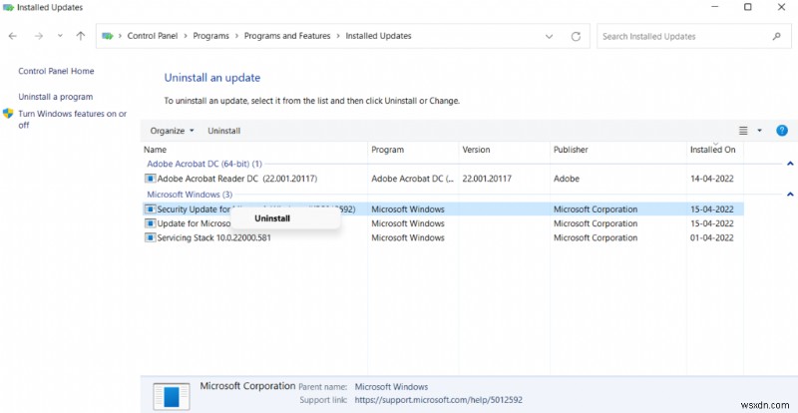Sort by the Installed On column header
Image resolution: width=798 pixels, height=413 pixels.
(x=714, y=150)
